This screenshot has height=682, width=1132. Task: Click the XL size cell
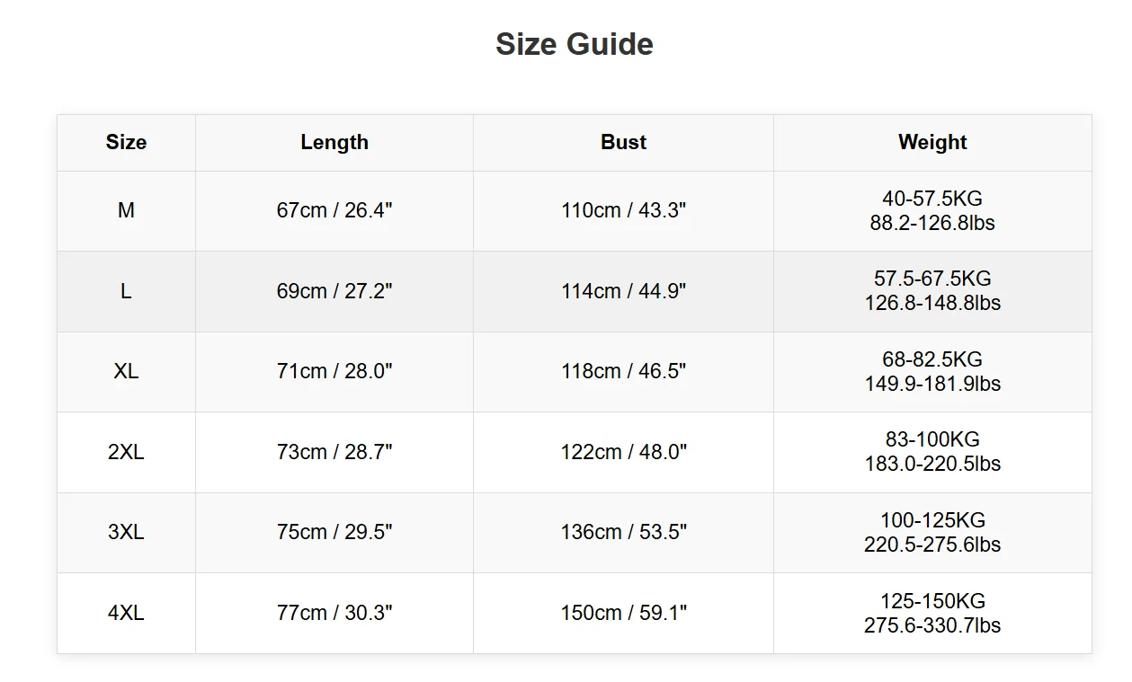click(126, 371)
